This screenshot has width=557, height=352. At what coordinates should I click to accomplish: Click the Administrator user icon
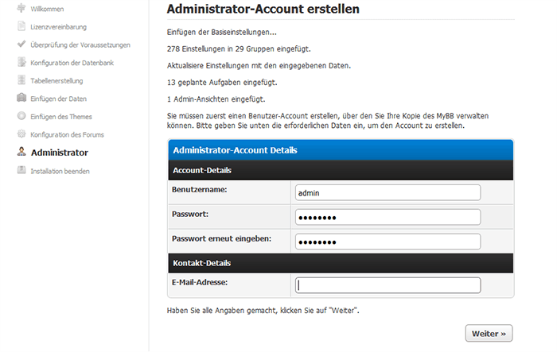click(x=21, y=152)
